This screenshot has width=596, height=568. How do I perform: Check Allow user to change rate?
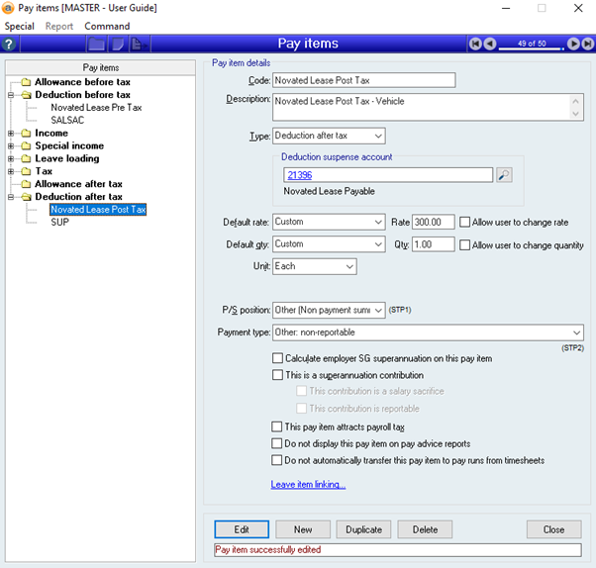click(464, 223)
